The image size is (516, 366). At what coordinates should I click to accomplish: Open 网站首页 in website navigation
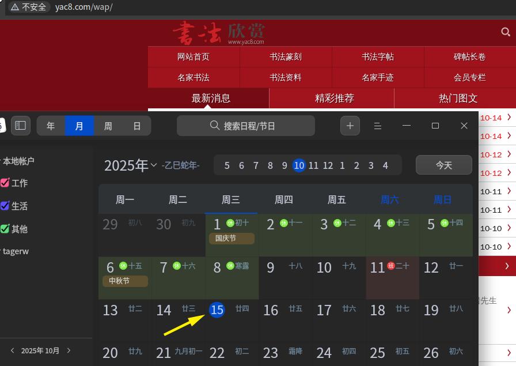tap(193, 57)
